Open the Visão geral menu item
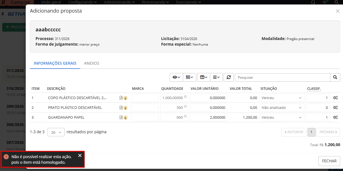This screenshot has height=171, width=343. pyautogui.click(x=51, y=2)
